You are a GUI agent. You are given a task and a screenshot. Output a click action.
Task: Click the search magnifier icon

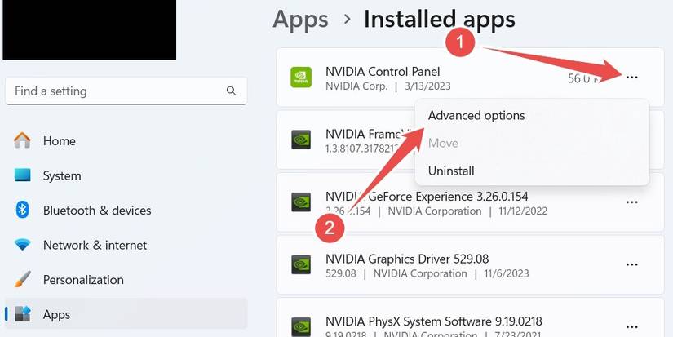pyautogui.click(x=231, y=91)
